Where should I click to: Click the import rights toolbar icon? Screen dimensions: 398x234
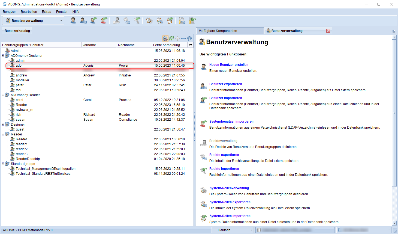tap(137, 20)
